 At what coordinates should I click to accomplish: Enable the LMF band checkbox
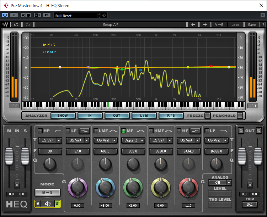[96, 131]
